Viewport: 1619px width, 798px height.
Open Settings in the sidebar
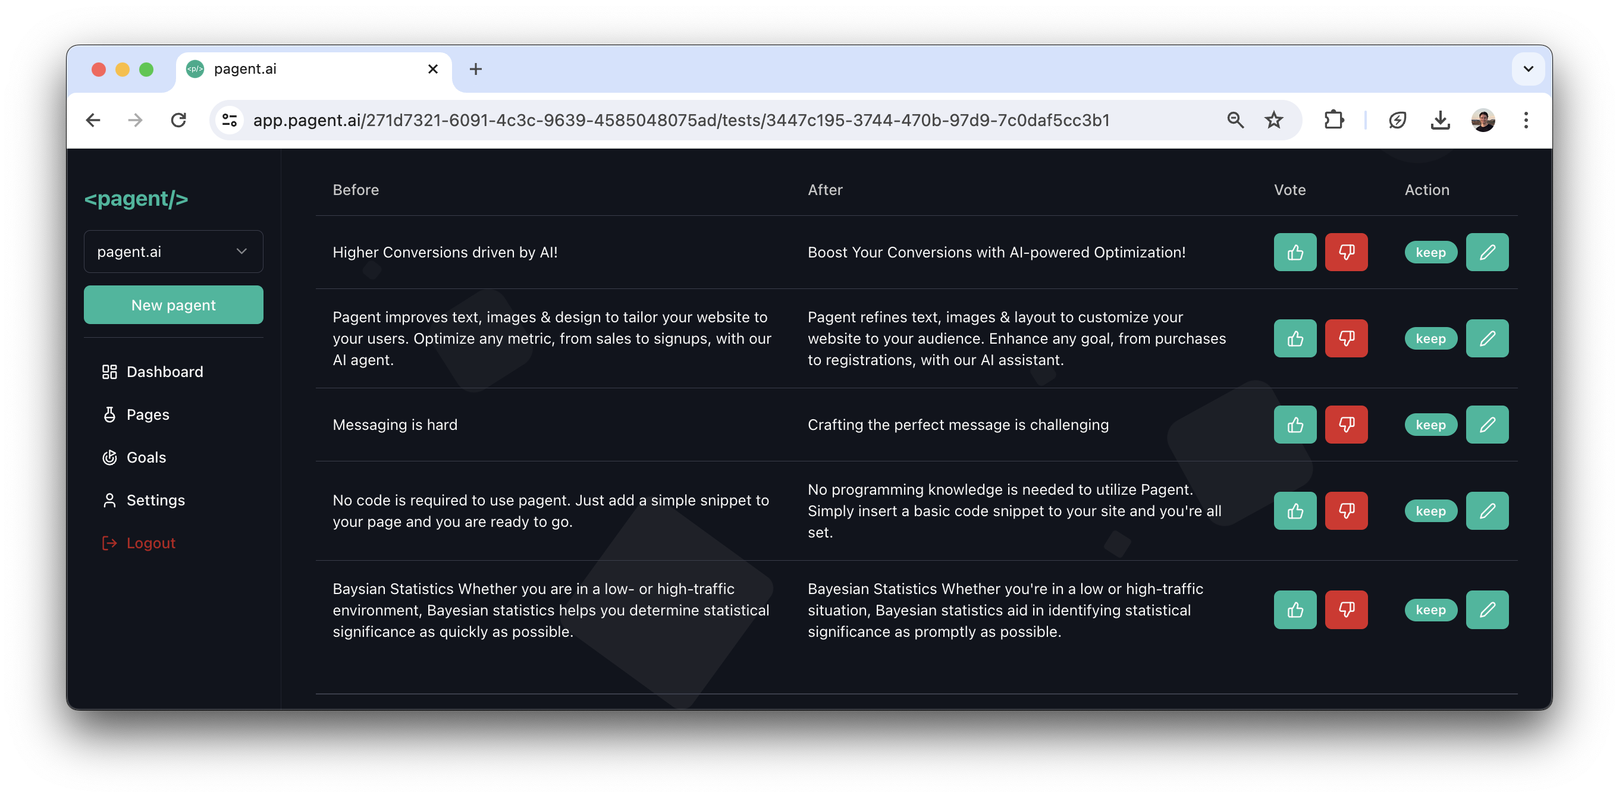click(144, 499)
